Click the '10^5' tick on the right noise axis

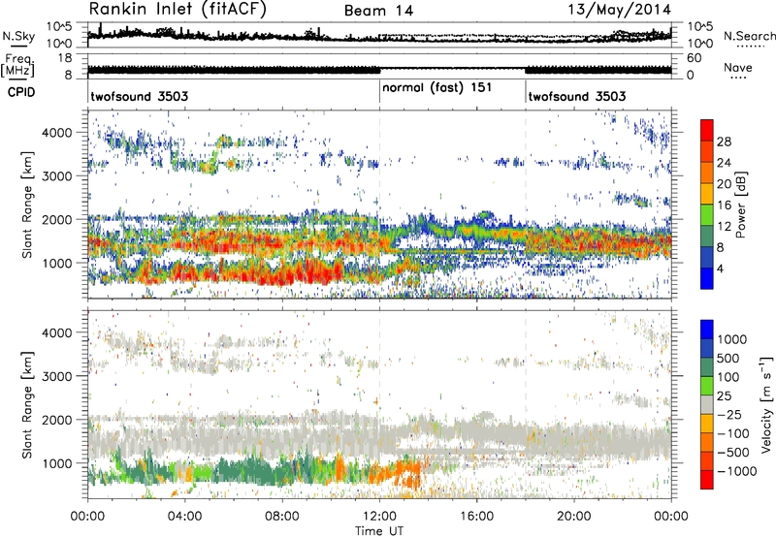[x=700, y=26]
